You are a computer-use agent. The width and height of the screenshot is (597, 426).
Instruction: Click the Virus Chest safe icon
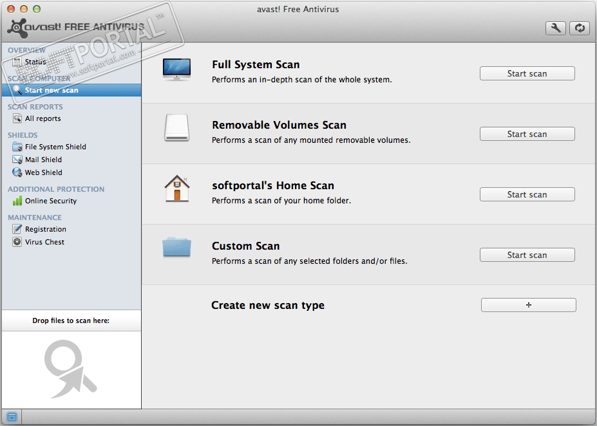17,242
